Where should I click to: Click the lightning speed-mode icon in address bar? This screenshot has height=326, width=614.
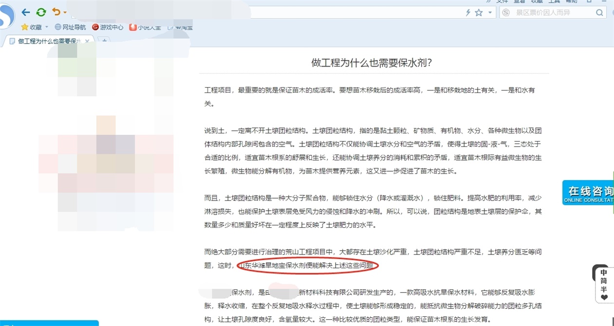(468, 13)
